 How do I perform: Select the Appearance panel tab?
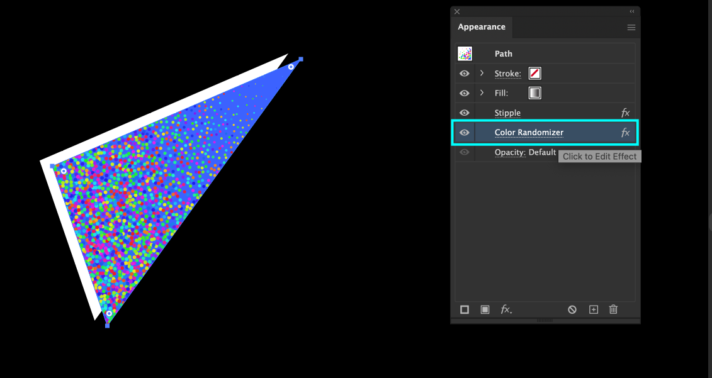pos(482,27)
